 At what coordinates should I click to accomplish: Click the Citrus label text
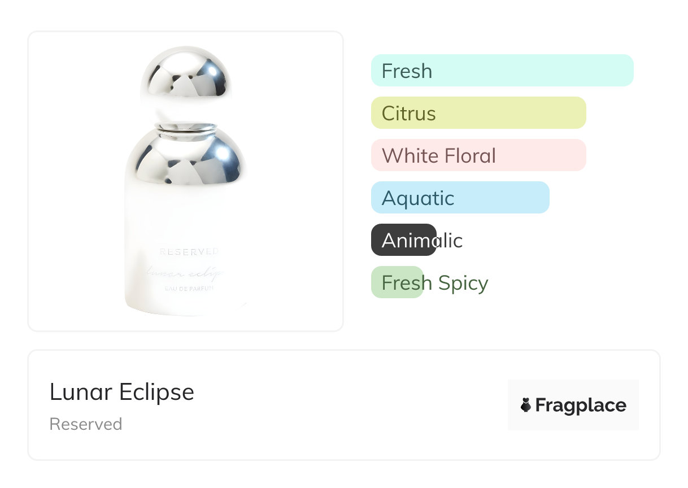409,113
